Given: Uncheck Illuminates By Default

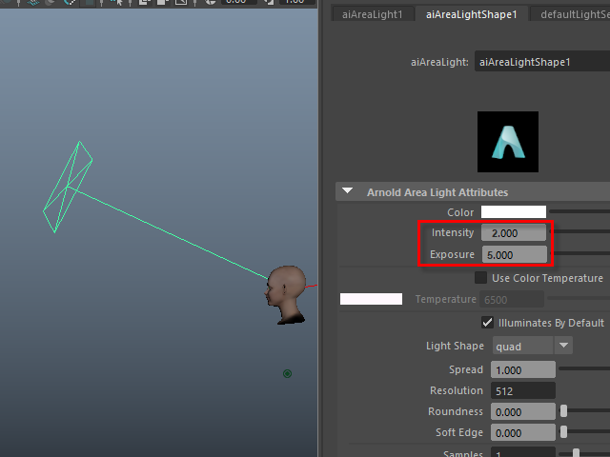Looking at the screenshot, I should click(x=488, y=323).
